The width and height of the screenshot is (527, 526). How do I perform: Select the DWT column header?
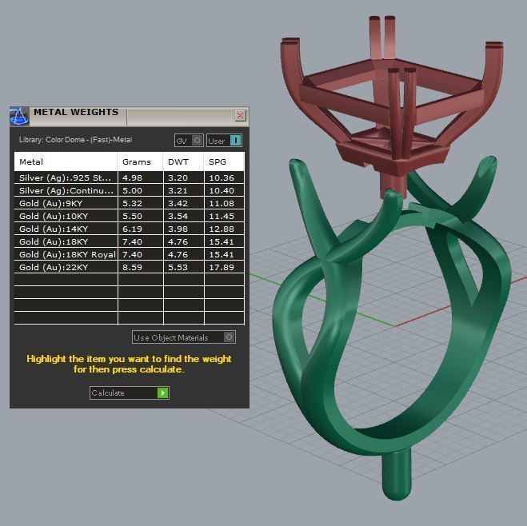pos(183,161)
